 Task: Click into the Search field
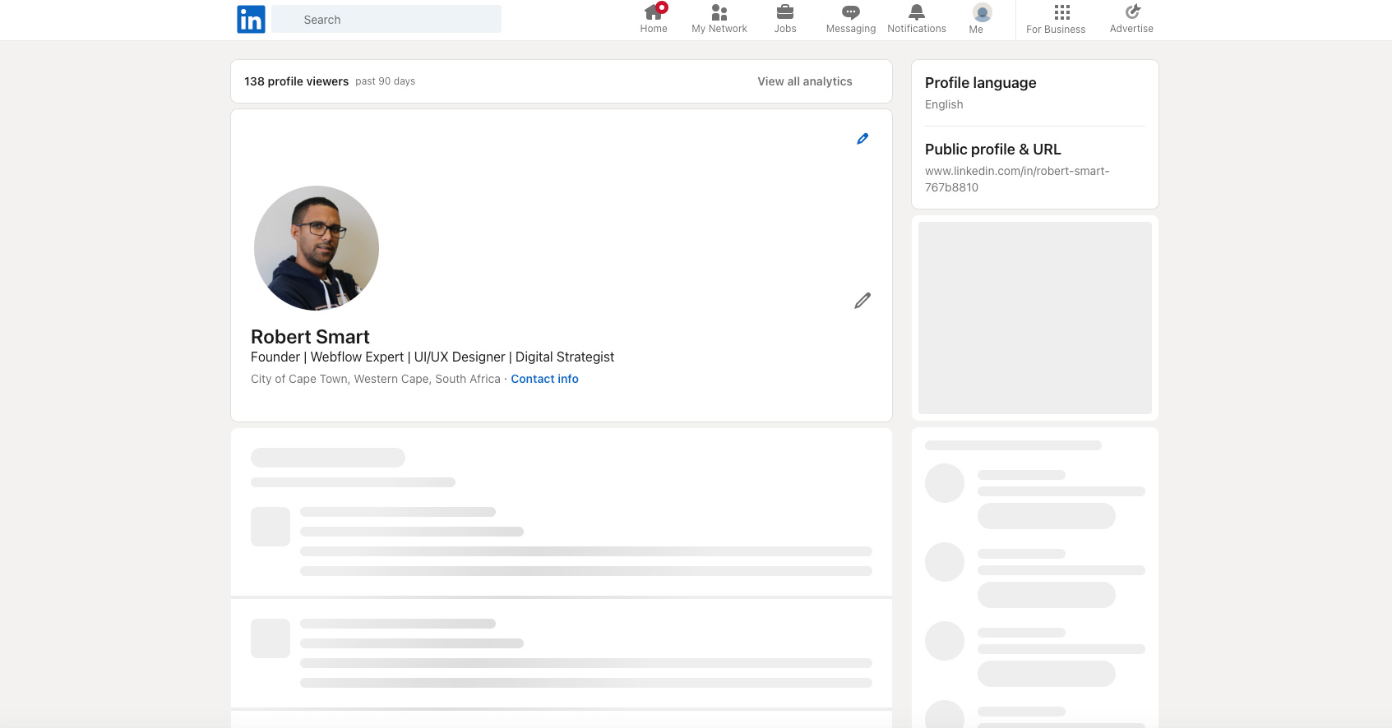(386, 20)
